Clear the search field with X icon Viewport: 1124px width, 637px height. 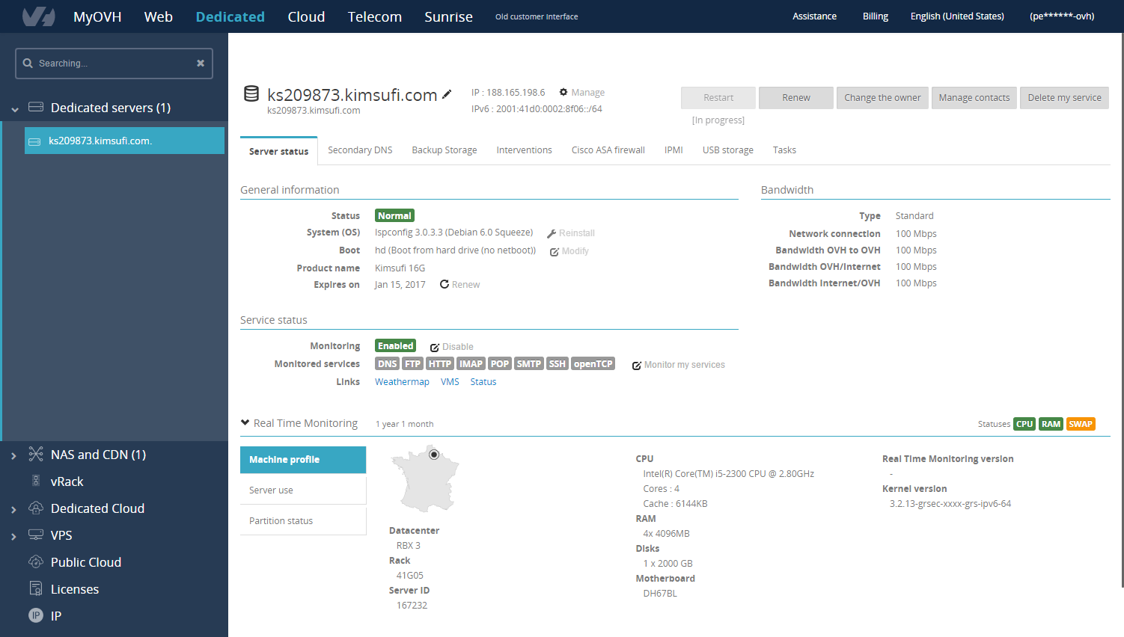[x=201, y=64]
